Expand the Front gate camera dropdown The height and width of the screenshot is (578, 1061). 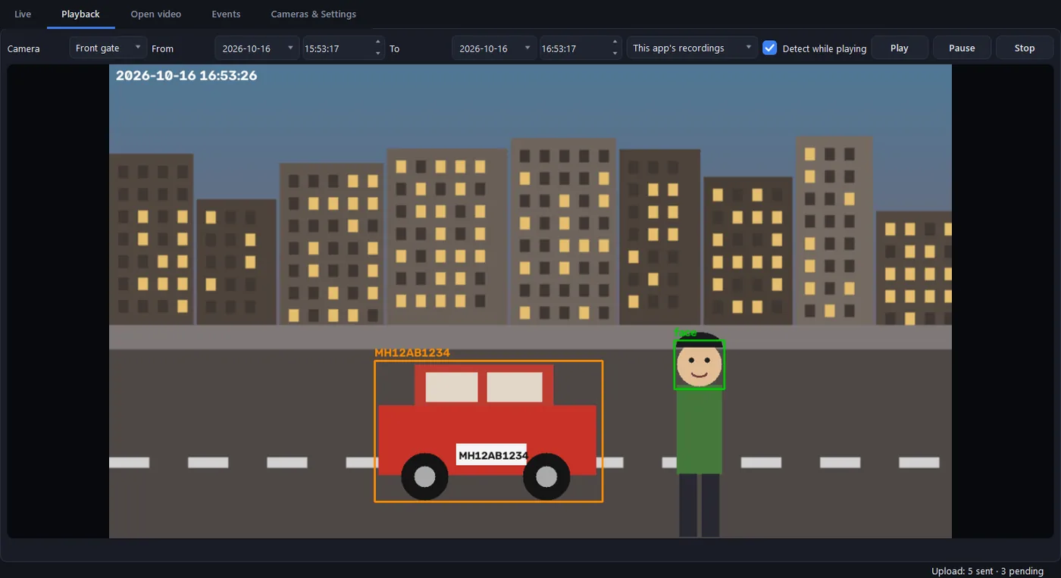(x=108, y=48)
